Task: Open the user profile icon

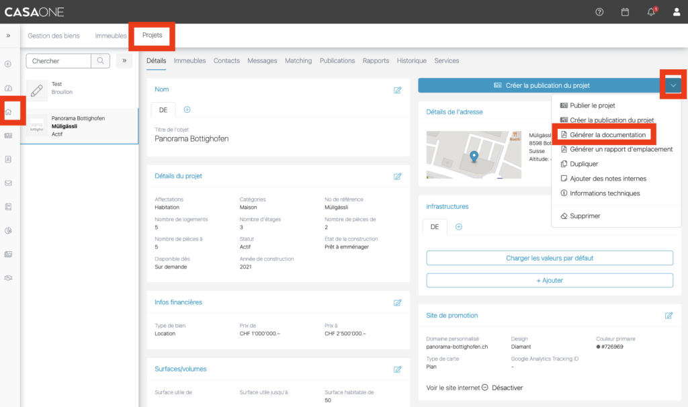Action: pos(677,12)
